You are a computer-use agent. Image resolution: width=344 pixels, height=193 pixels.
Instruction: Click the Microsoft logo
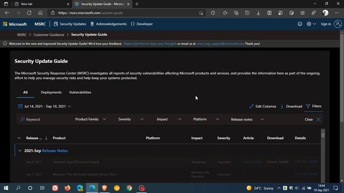coord(15,24)
